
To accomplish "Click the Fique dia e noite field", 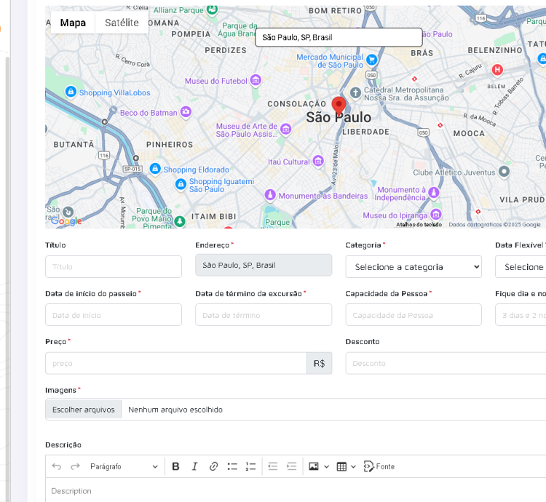I will 521,315.
